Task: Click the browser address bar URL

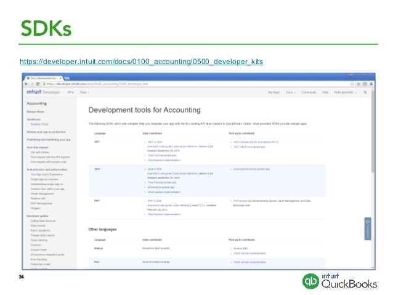Action: [97, 84]
